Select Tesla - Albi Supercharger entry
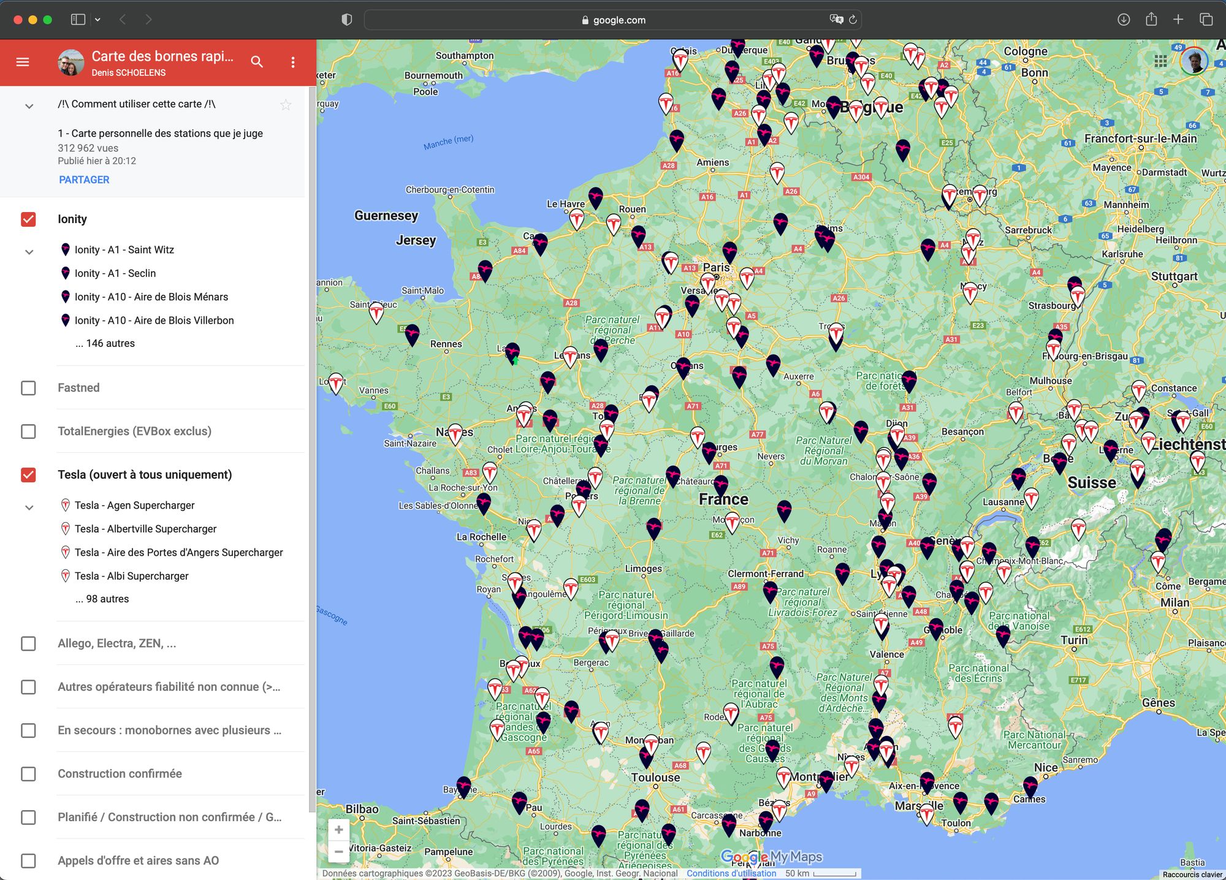 [x=131, y=576]
